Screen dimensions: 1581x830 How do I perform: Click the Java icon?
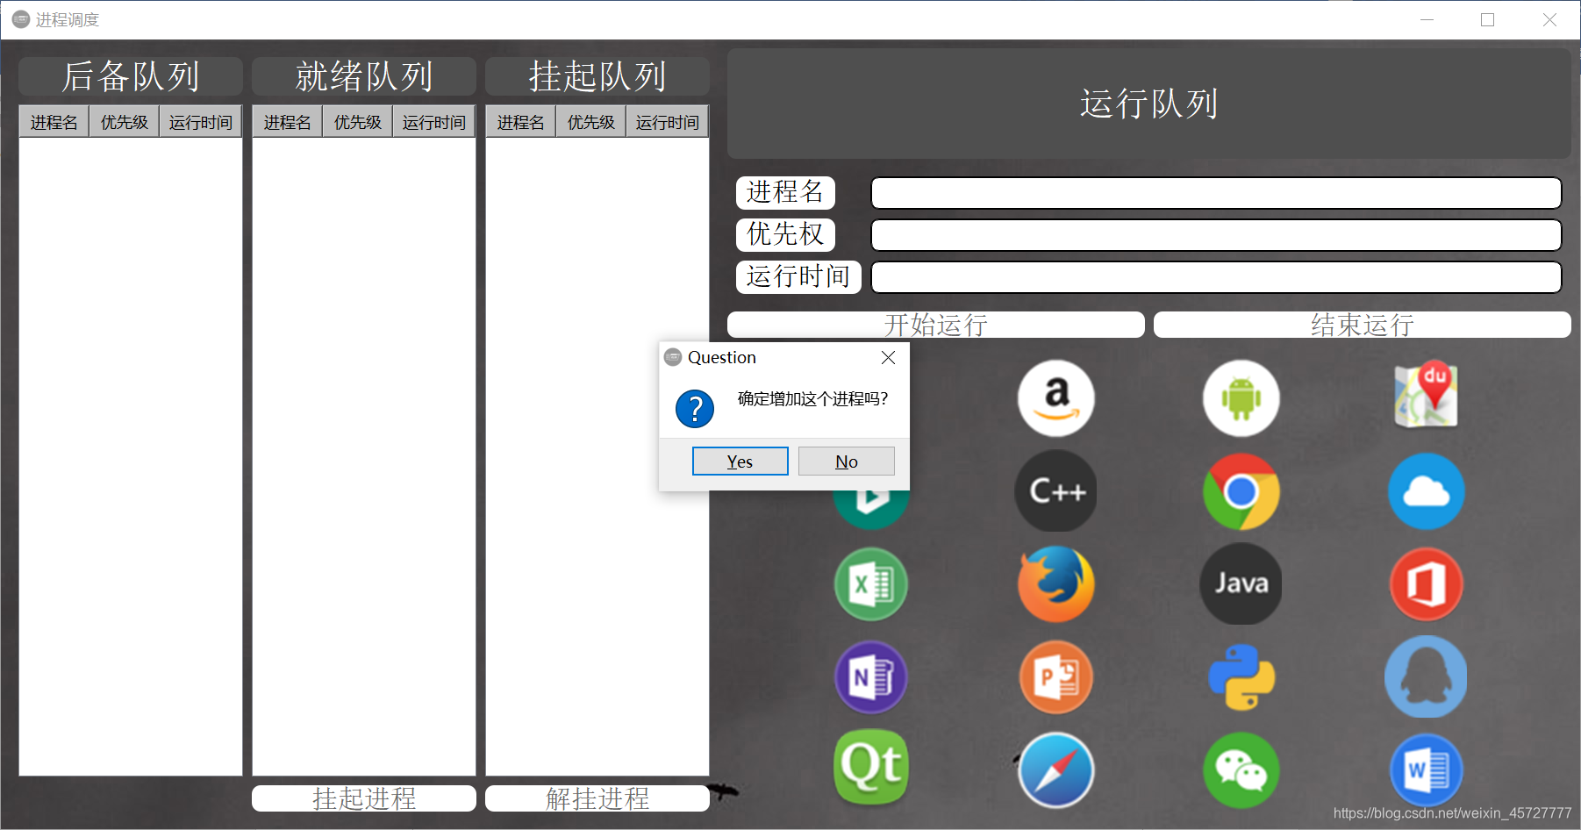point(1241,584)
